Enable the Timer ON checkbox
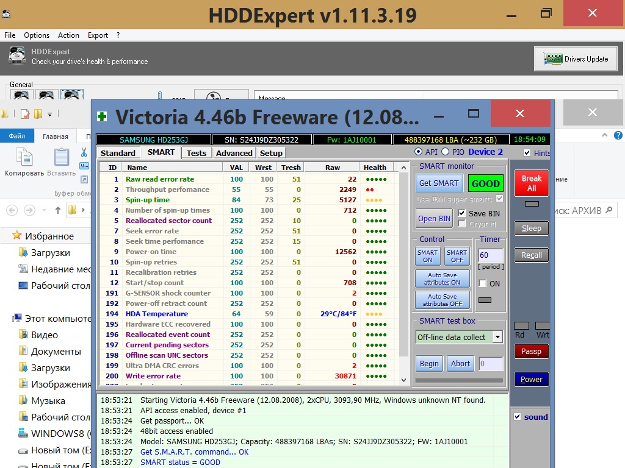This screenshot has height=468, width=625. 483,283
